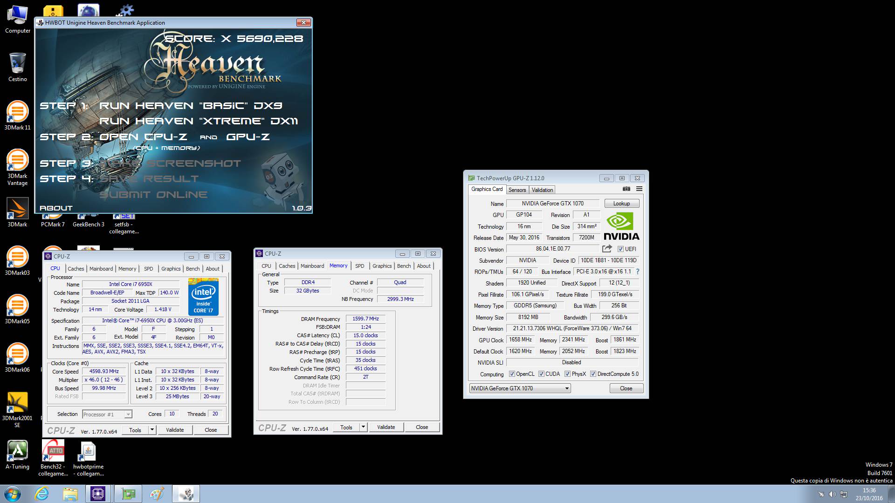The width and height of the screenshot is (895, 503).
Task: Open the Bench32 ATTO shortcut
Action: [x=53, y=458]
